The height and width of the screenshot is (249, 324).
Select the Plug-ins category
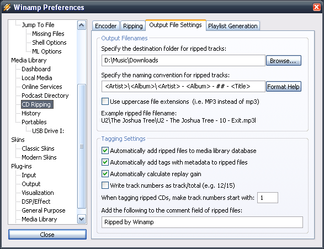(22, 166)
